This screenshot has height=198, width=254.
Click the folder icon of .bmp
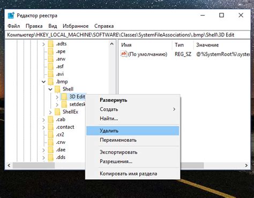pyautogui.click(x=51, y=82)
